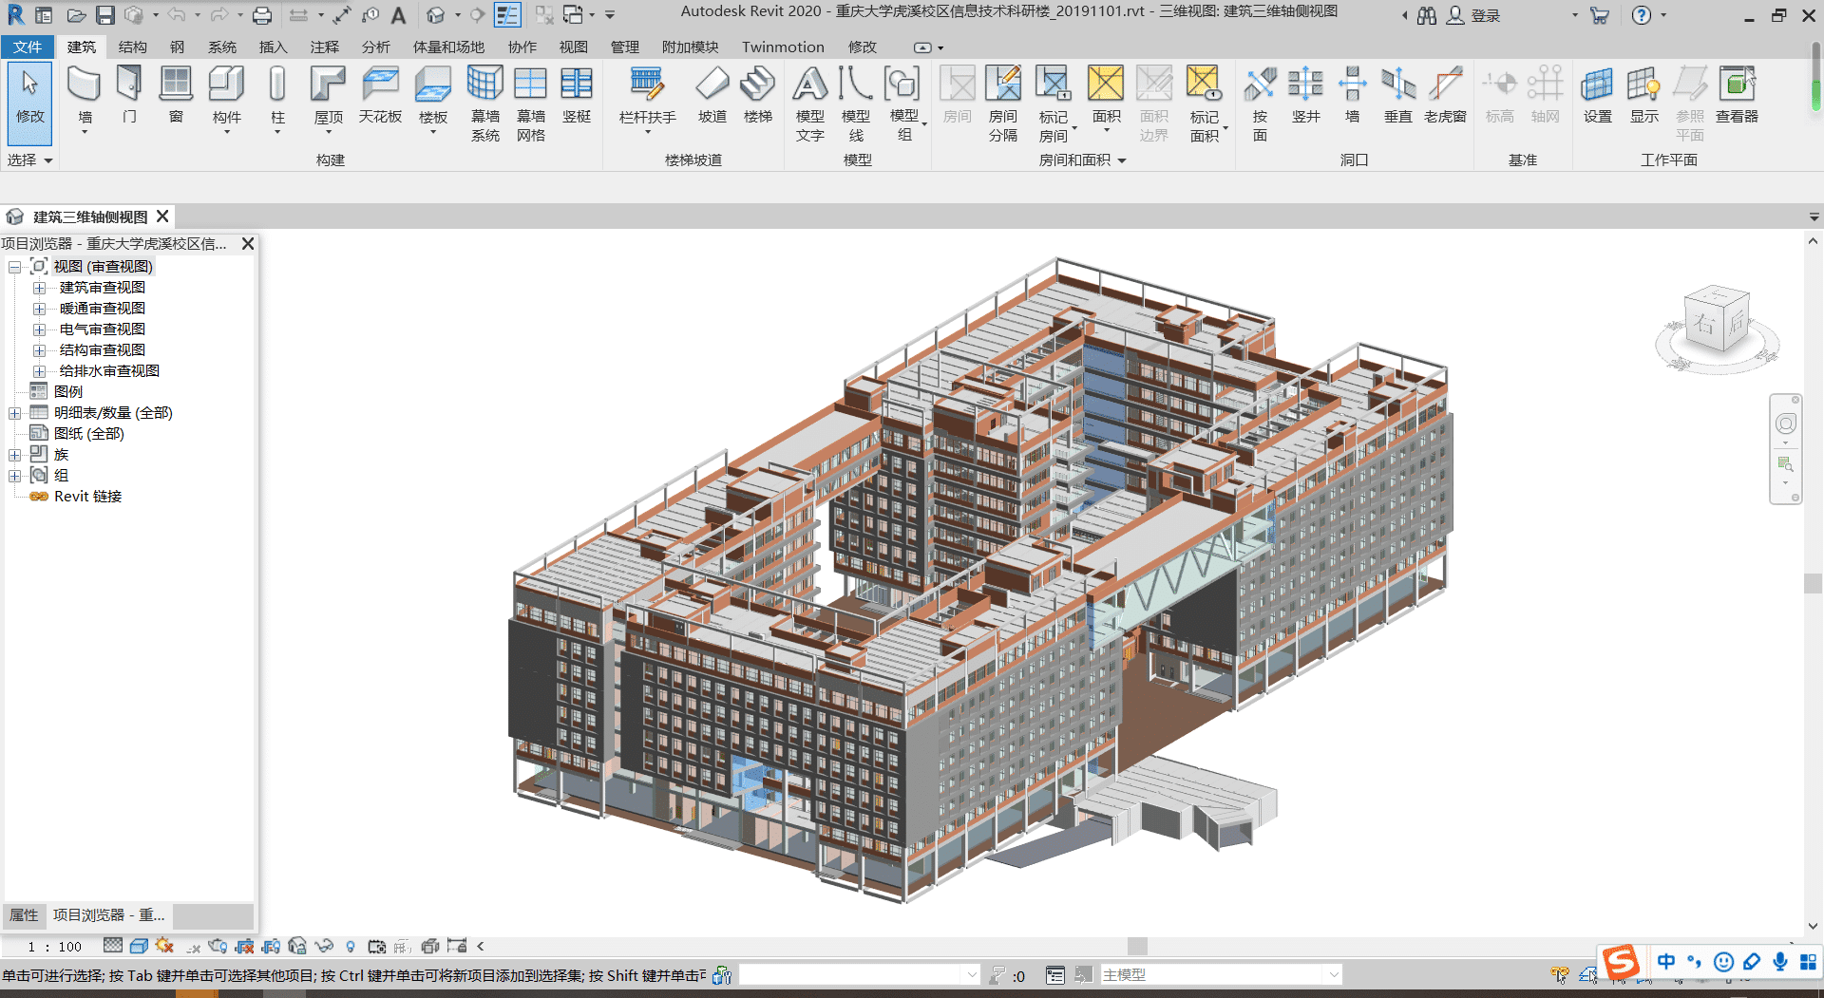Screen dimensions: 1824x998
Task: Toggle thin lines in quick access toolbar
Action: click(507, 15)
